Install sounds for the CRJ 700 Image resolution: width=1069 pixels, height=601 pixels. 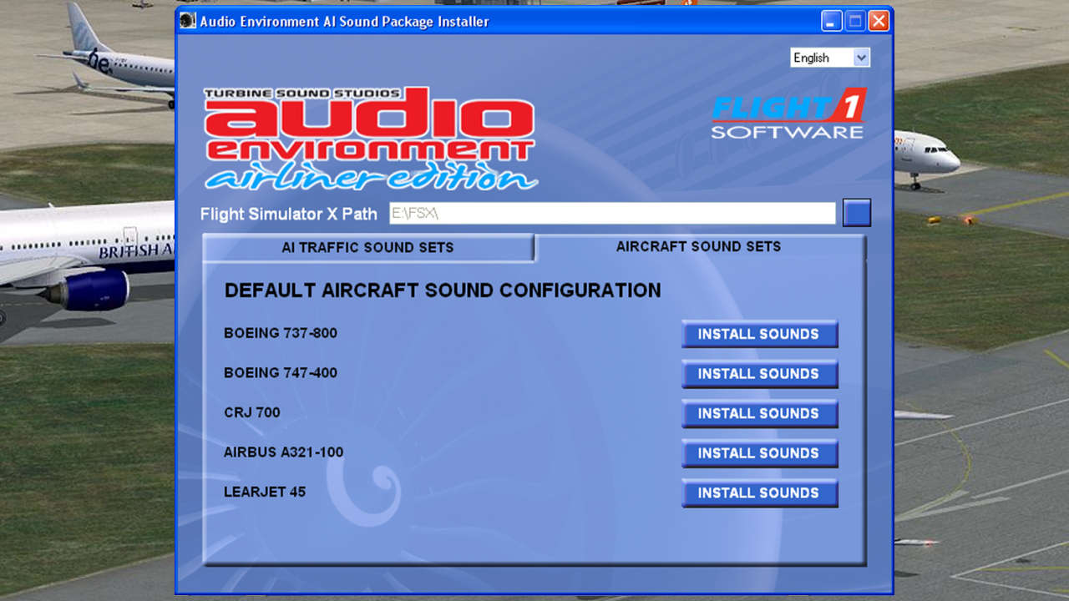click(759, 413)
